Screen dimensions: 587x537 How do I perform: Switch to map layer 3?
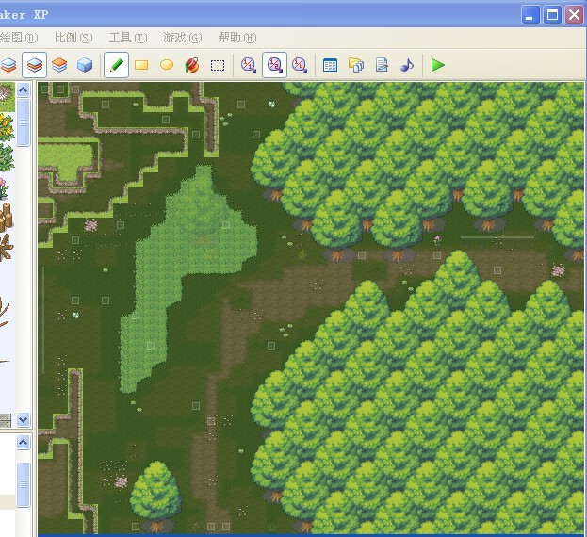pyautogui.click(x=59, y=65)
